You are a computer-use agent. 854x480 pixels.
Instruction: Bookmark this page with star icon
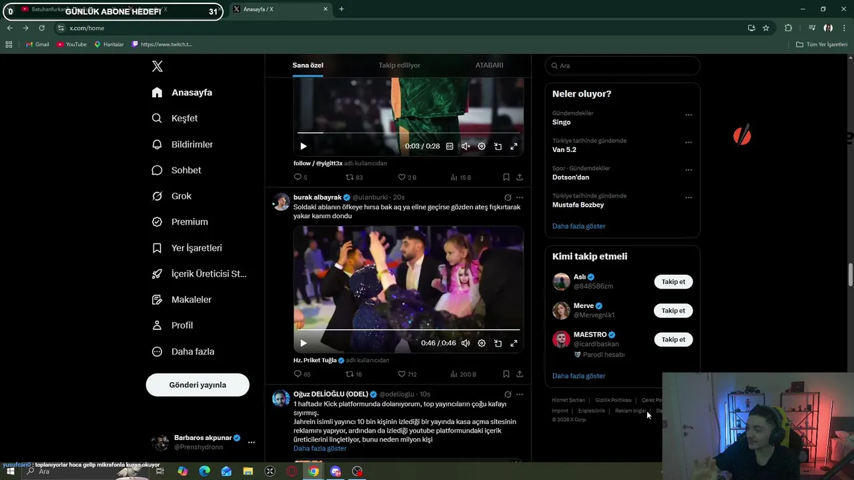tap(766, 28)
